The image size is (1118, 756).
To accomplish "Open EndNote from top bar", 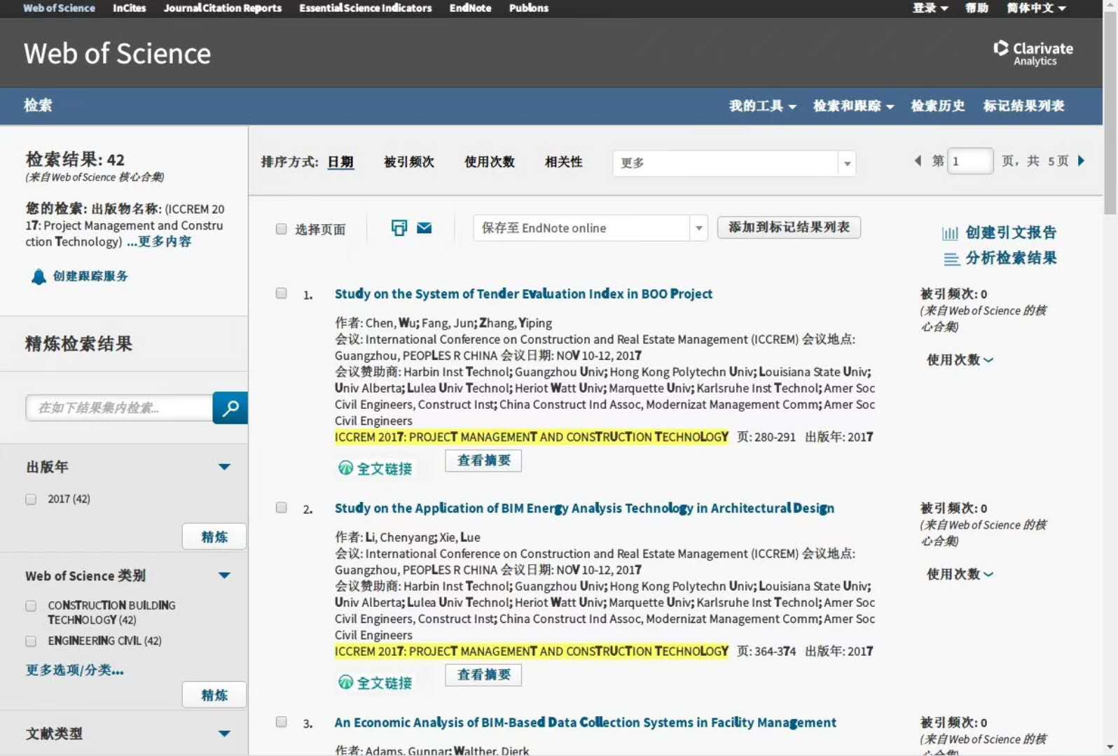I will coord(470,8).
